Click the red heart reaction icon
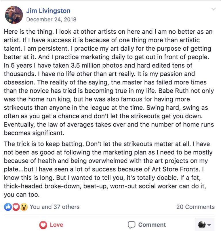Screen dimensions: 221x231 tap(16, 207)
